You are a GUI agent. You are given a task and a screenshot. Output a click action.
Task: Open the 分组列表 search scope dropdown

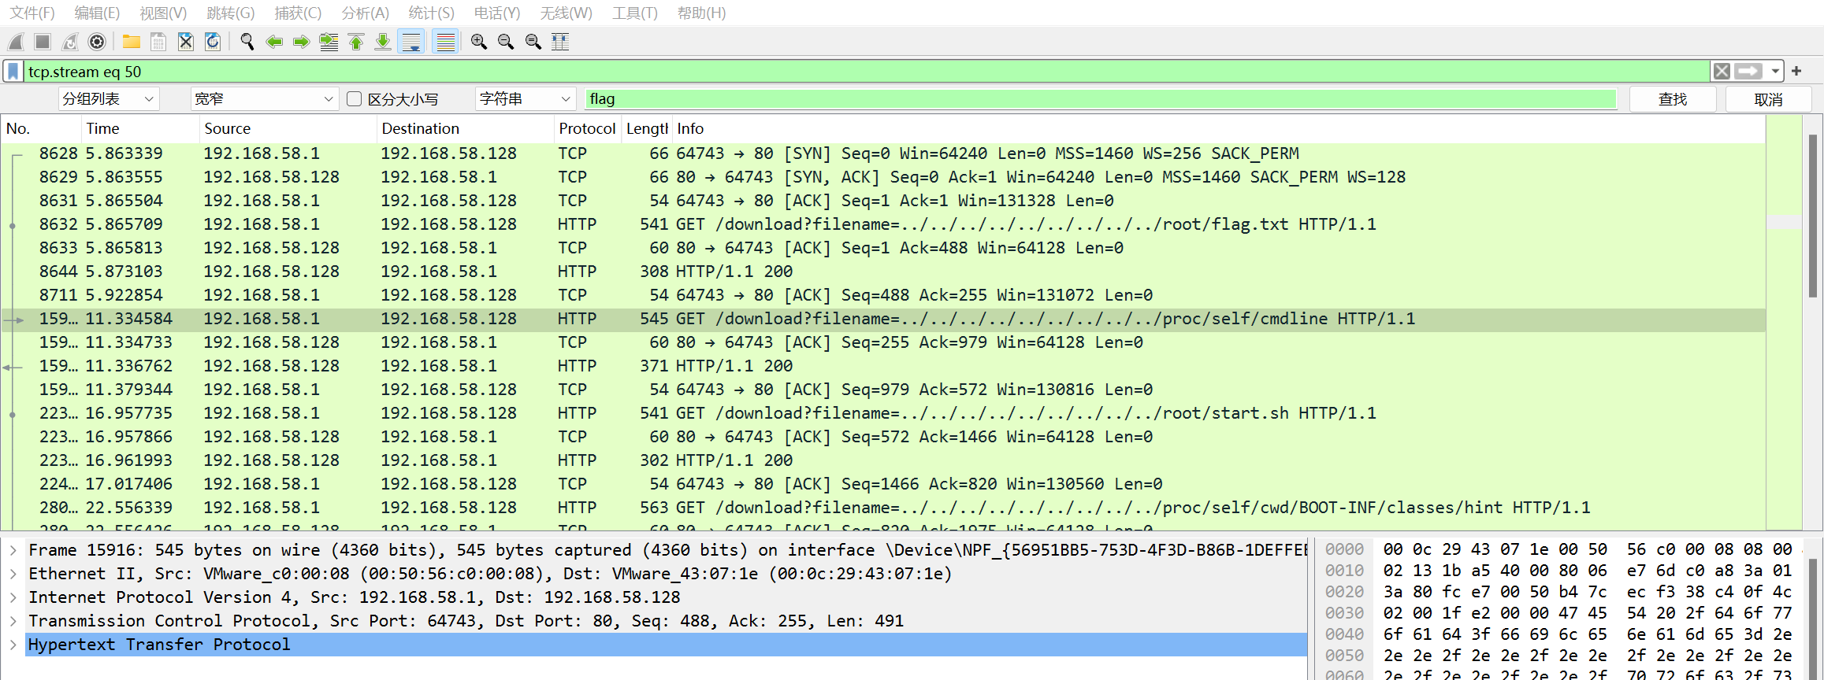pyautogui.click(x=109, y=99)
